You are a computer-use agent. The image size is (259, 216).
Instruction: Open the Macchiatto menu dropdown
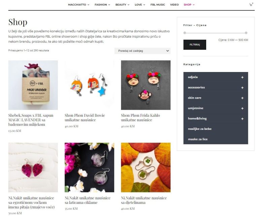(79, 5)
